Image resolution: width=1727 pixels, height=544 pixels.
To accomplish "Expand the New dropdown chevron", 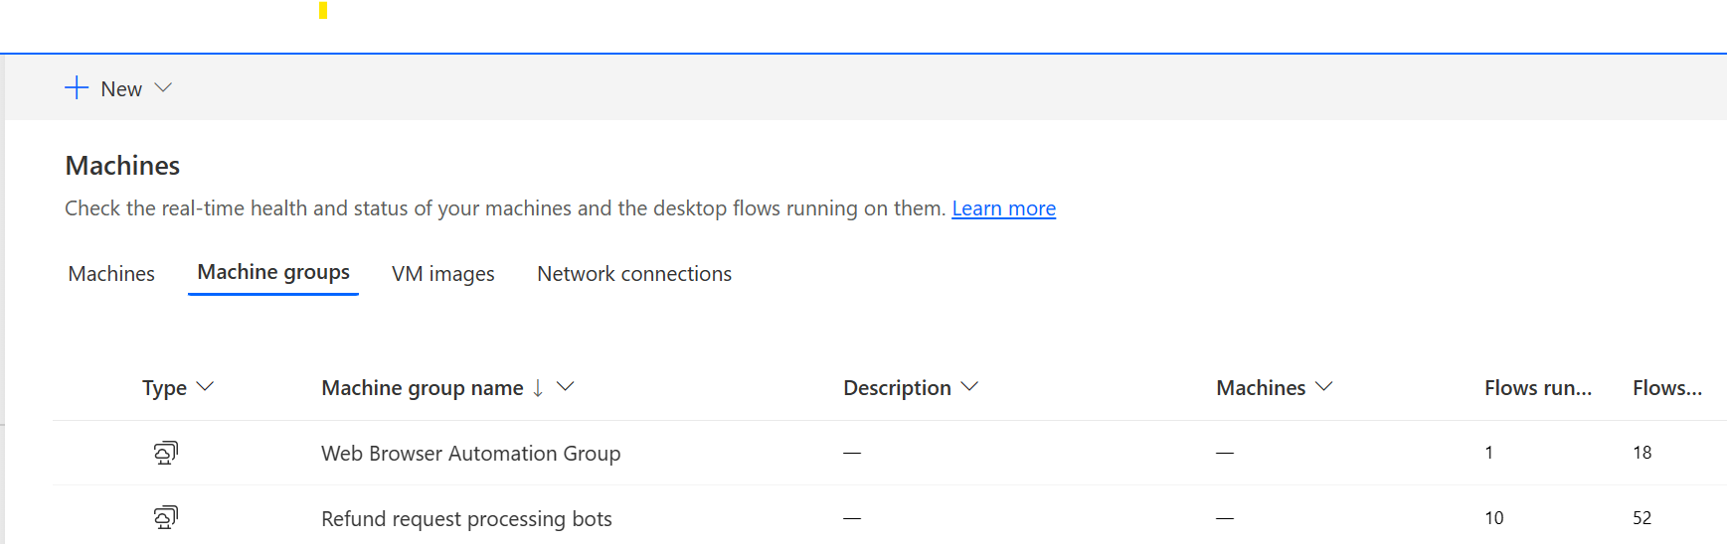I will pos(164,88).
